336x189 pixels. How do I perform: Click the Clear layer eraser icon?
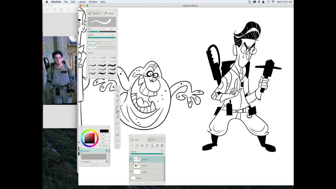point(157,146)
